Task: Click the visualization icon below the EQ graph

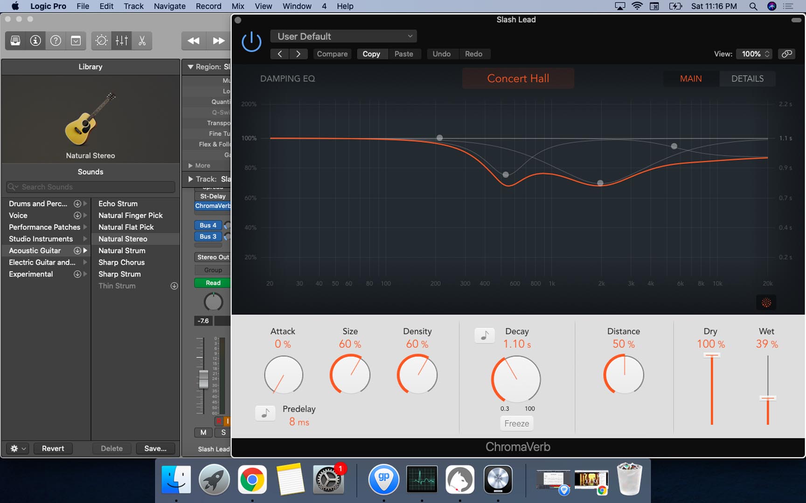Action: [x=766, y=303]
